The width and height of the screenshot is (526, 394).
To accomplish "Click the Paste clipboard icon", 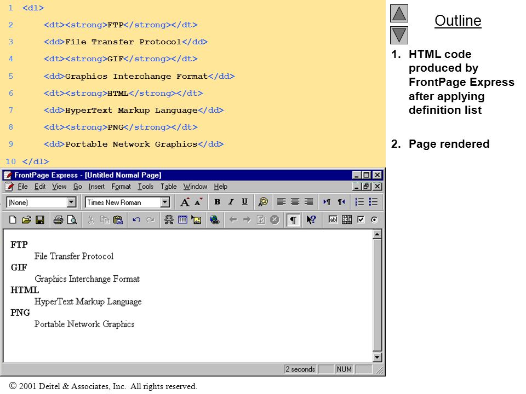I will point(118,220).
